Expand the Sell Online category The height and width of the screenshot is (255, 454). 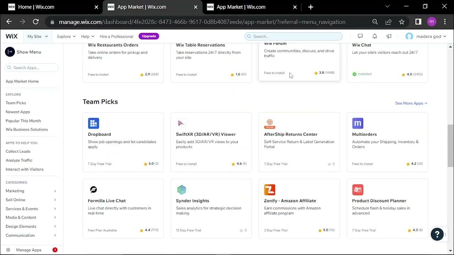pyautogui.click(x=31, y=200)
